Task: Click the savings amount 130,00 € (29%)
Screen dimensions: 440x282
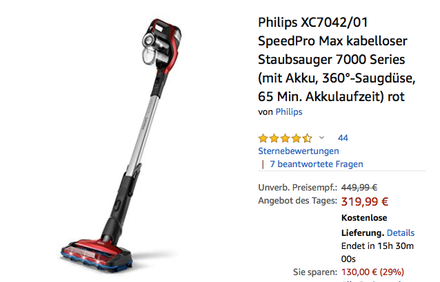Action: tap(372, 272)
